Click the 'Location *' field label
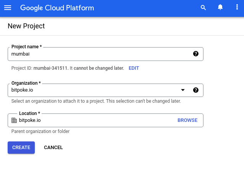244x174 pixels. [29, 113]
